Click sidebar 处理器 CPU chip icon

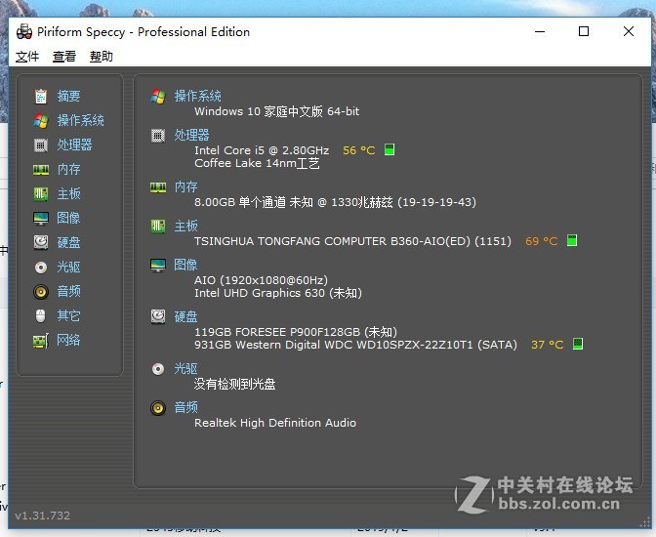pos(41,145)
